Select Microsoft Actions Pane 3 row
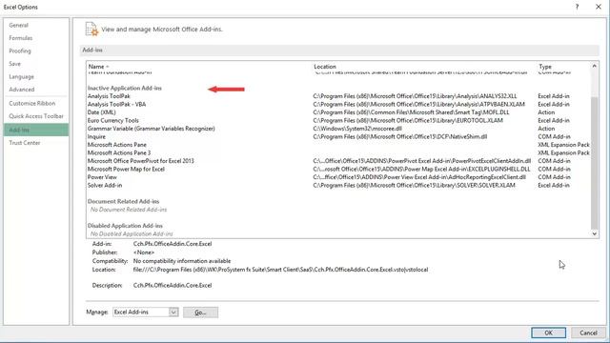Screen dimensions: 610x343 click(338, 152)
